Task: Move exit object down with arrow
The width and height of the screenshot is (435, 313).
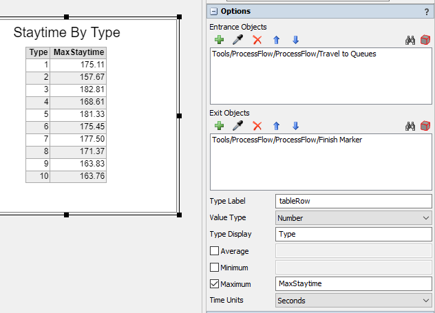Action: [x=295, y=126]
